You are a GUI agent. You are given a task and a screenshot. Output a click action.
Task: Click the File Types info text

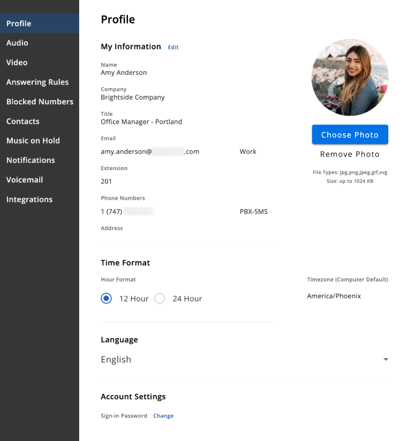pyautogui.click(x=350, y=172)
